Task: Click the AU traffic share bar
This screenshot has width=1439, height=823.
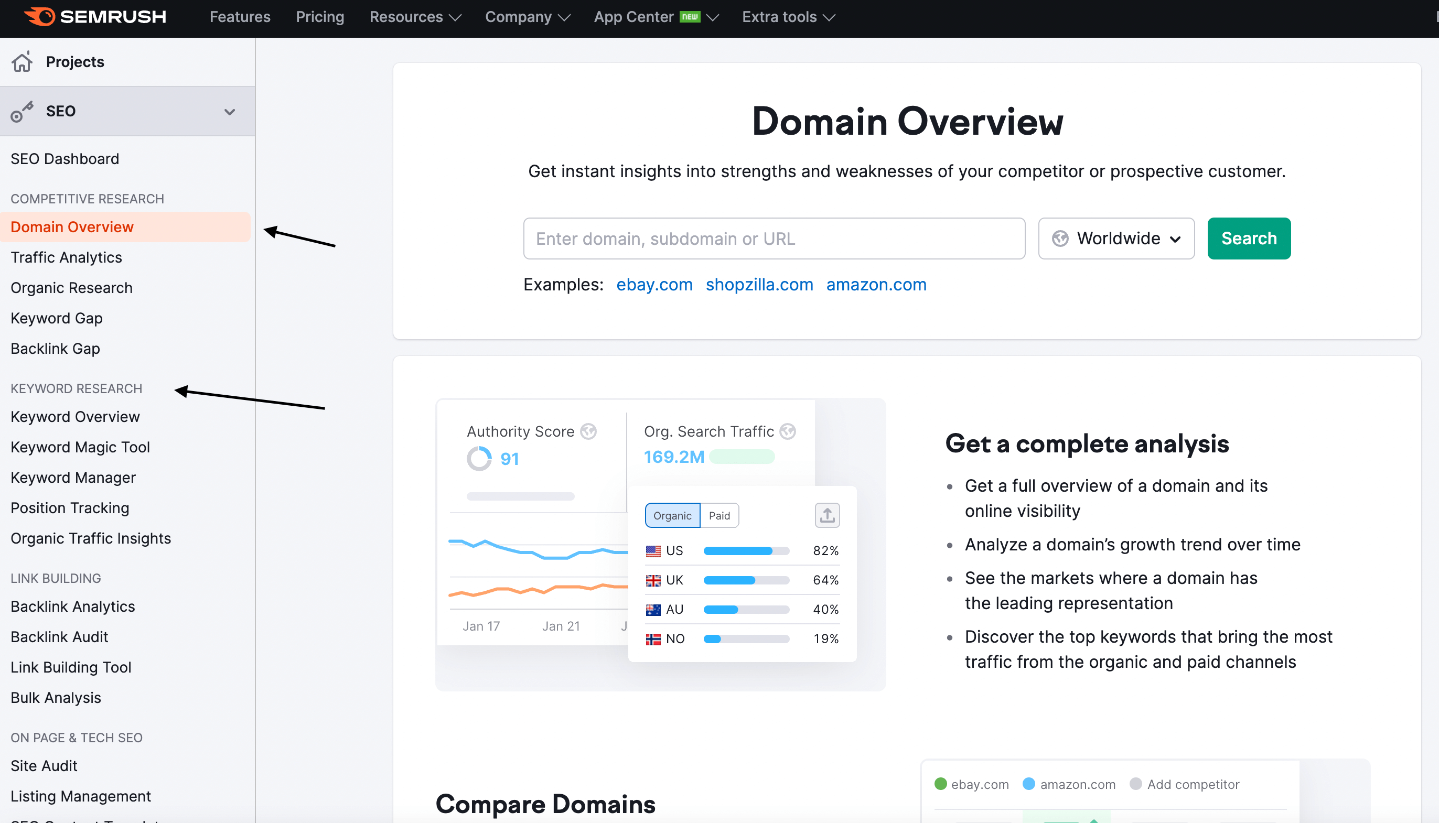Action: click(x=746, y=609)
